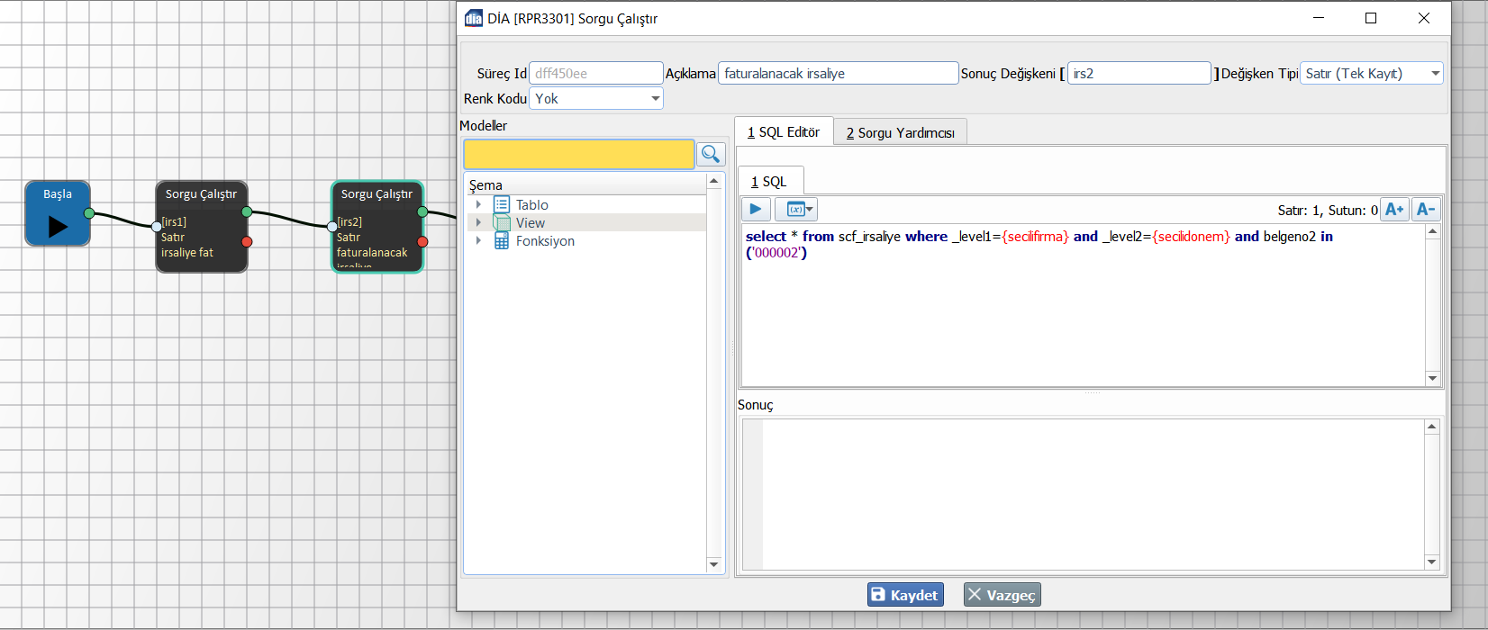Screen dimensions: 1488x630
Task: Cancel with the Vazgeç button
Action: 1002,595
